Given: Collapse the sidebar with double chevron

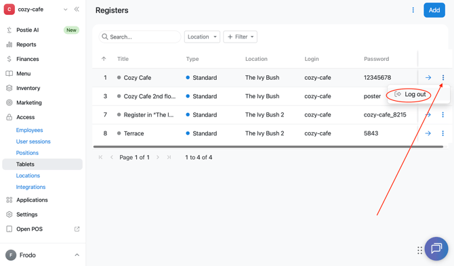Looking at the screenshot, I should (x=77, y=9).
